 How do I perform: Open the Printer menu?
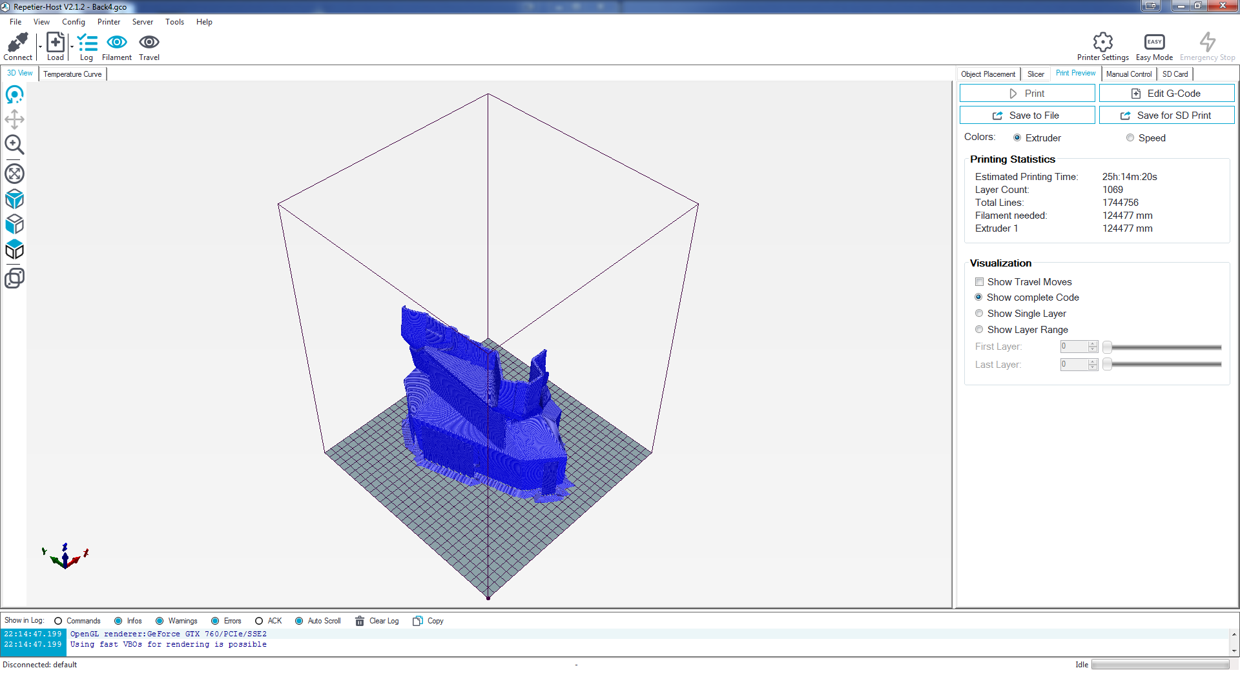(108, 22)
